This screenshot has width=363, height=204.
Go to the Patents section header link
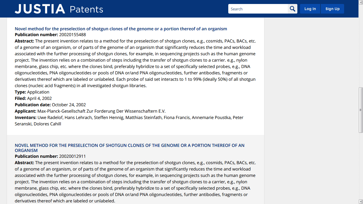86,9
